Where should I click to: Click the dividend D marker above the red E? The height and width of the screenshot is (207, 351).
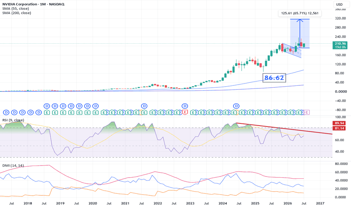[185, 106]
